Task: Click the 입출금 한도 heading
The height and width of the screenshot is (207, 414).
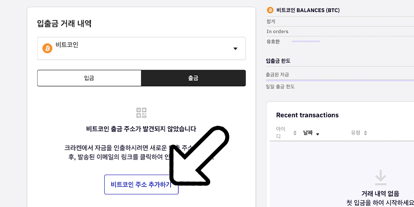Action: click(278, 61)
